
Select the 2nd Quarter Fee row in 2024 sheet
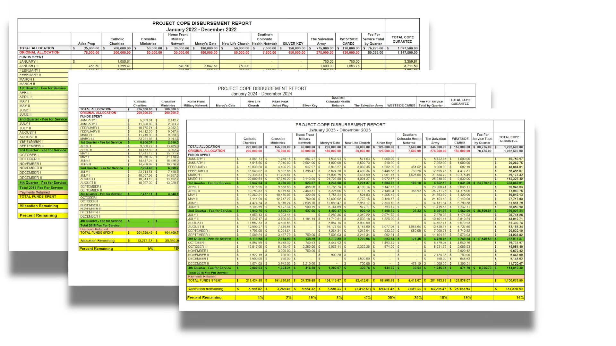[x=101, y=168]
